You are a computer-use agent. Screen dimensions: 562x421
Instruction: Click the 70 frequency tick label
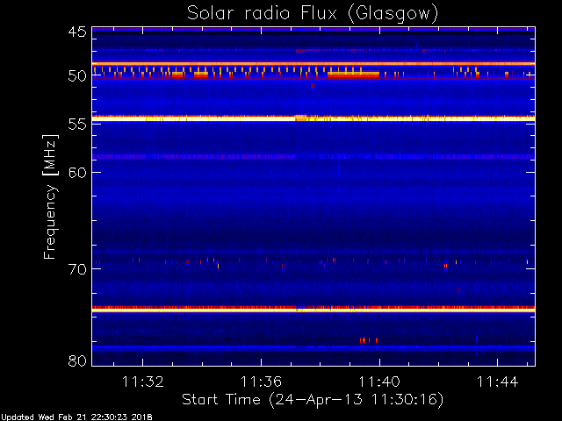point(77,269)
